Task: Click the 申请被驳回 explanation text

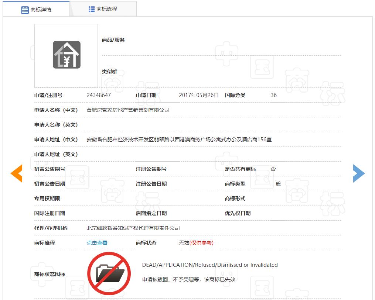Action: point(188,279)
